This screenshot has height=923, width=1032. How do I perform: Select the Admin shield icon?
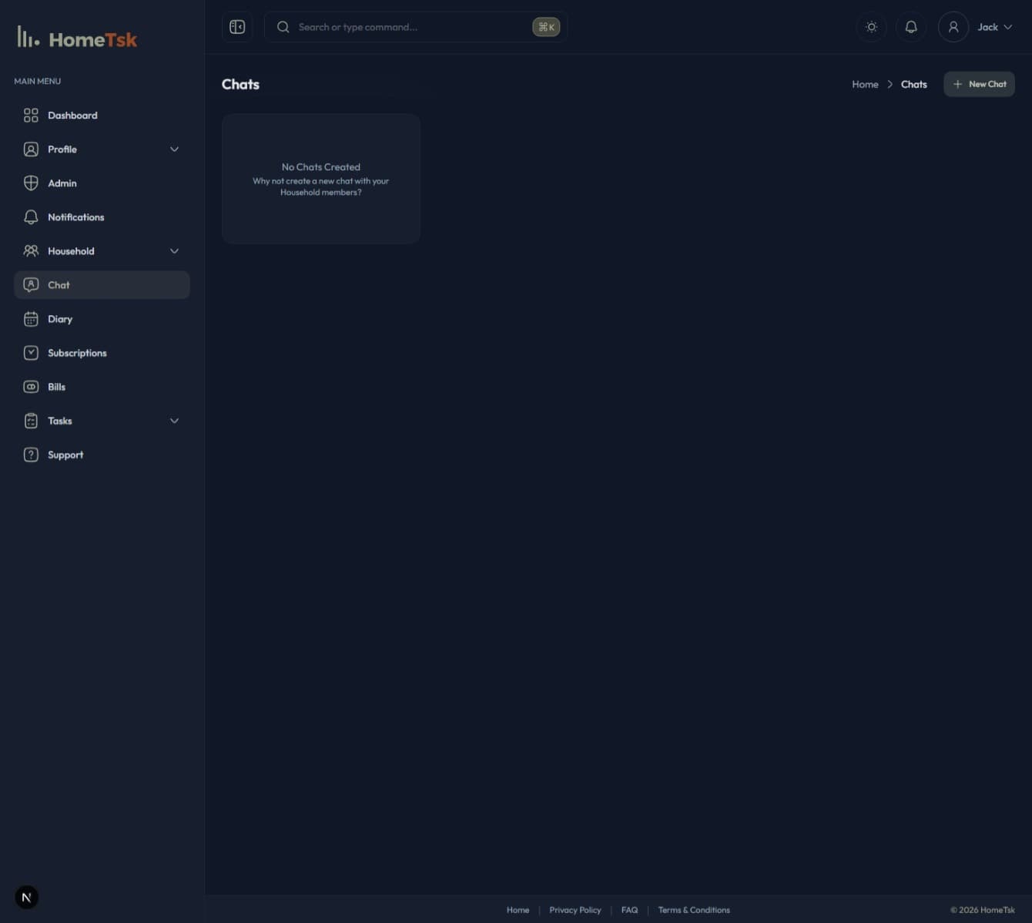point(31,183)
